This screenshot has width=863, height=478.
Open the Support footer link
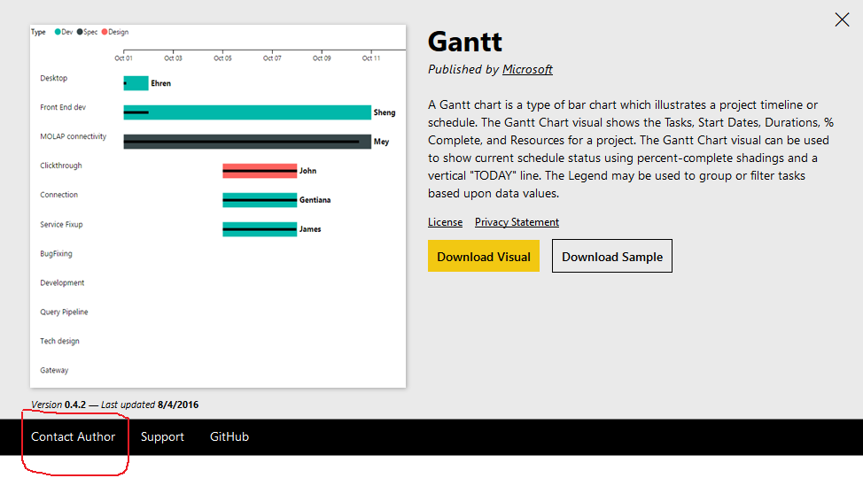click(x=162, y=436)
